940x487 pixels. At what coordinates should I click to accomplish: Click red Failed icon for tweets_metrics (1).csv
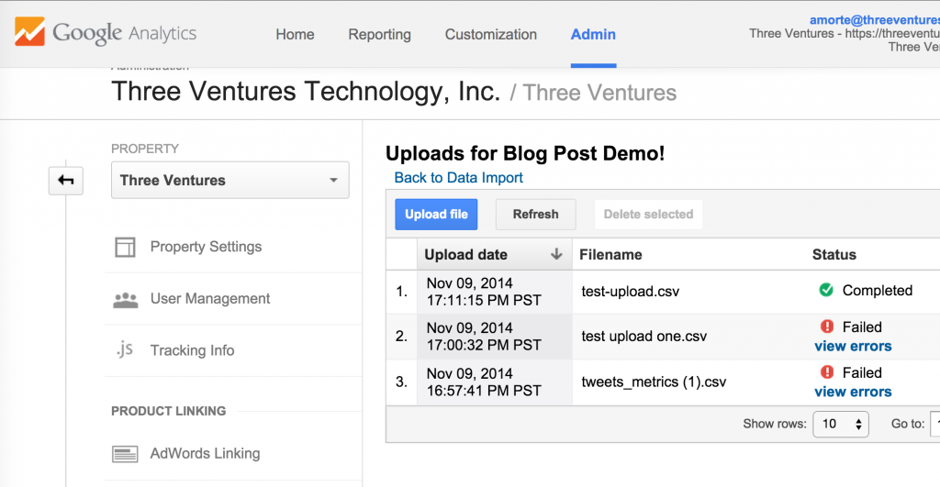click(x=827, y=372)
